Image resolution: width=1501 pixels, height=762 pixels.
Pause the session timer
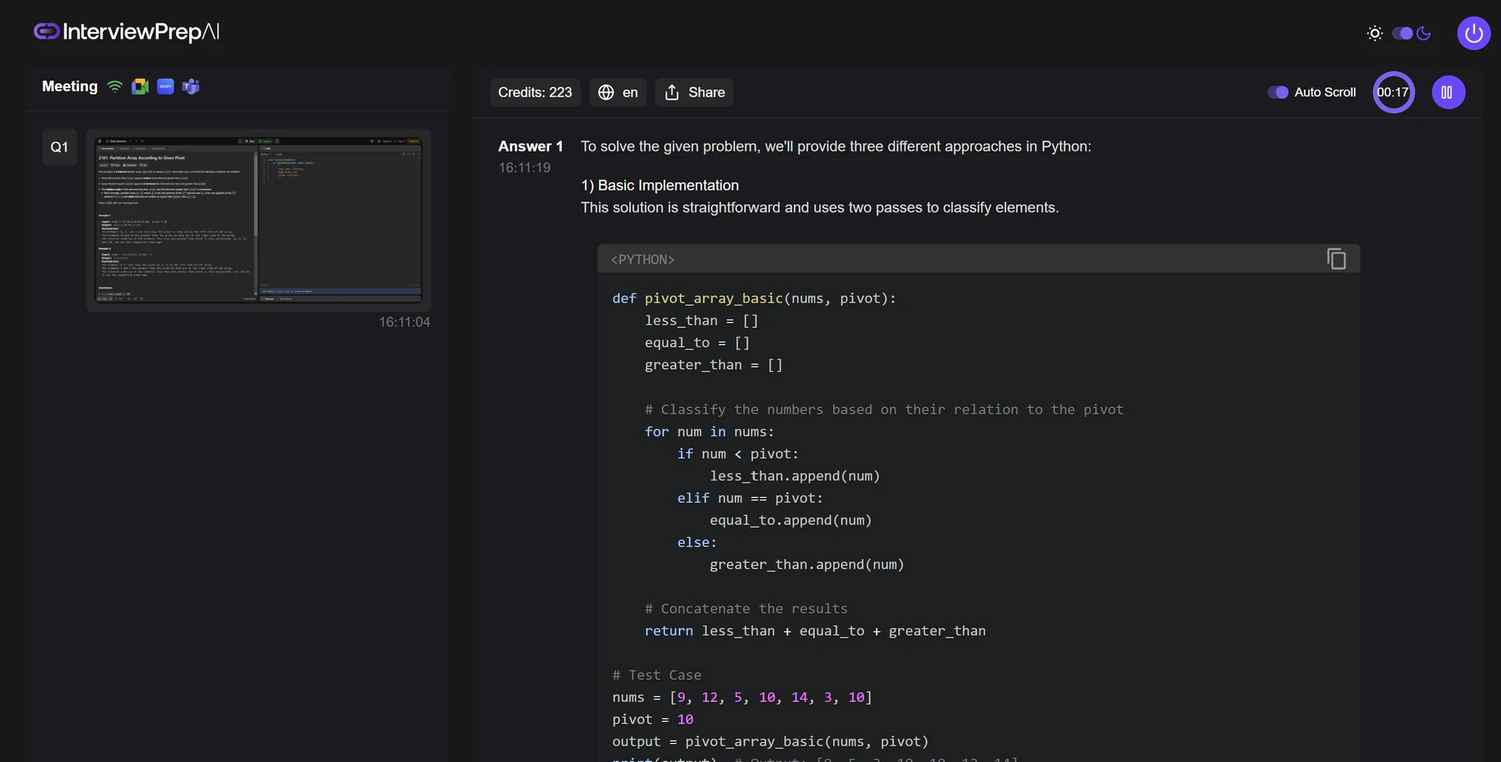(x=1448, y=91)
